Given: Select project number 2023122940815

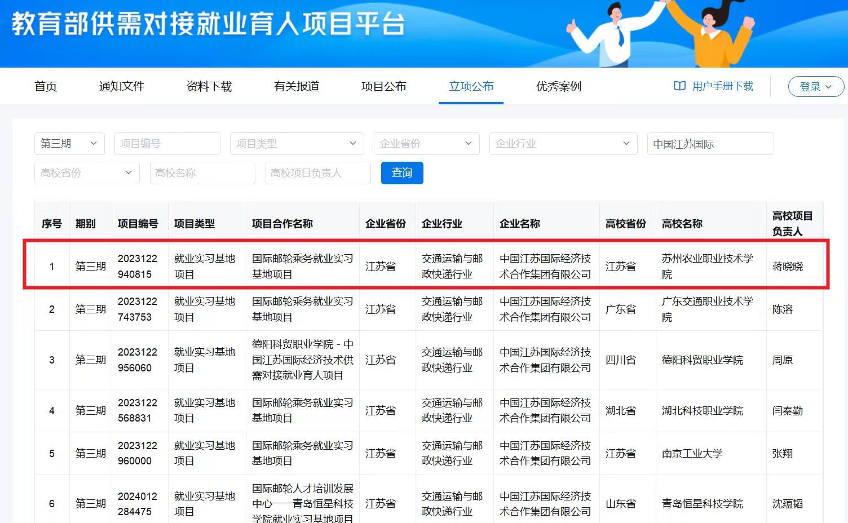Looking at the screenshot, I should tap(138, 267).
